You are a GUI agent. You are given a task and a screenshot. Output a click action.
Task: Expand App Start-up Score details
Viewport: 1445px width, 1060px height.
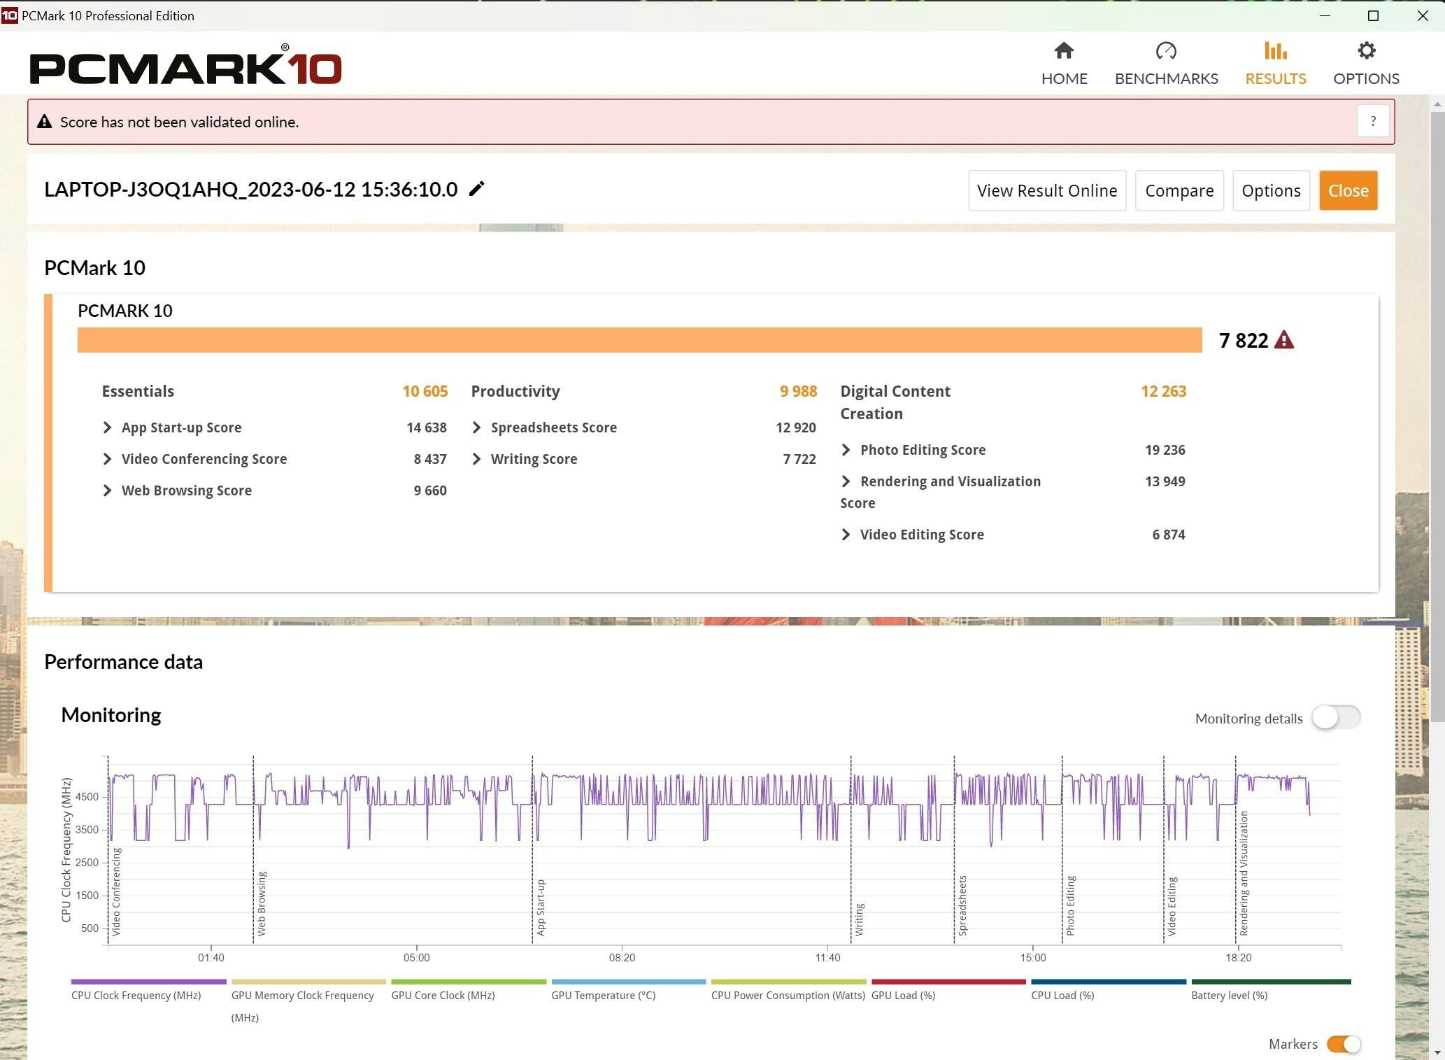click(x=107, y=427)
